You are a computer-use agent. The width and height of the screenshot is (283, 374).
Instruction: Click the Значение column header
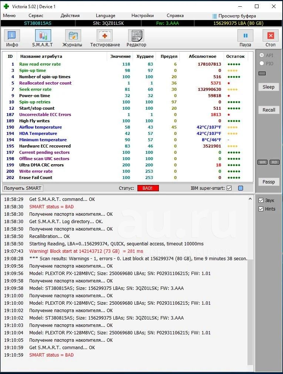coord(120,57)
